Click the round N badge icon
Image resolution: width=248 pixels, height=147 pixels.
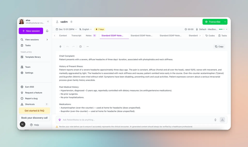(22, 124)
